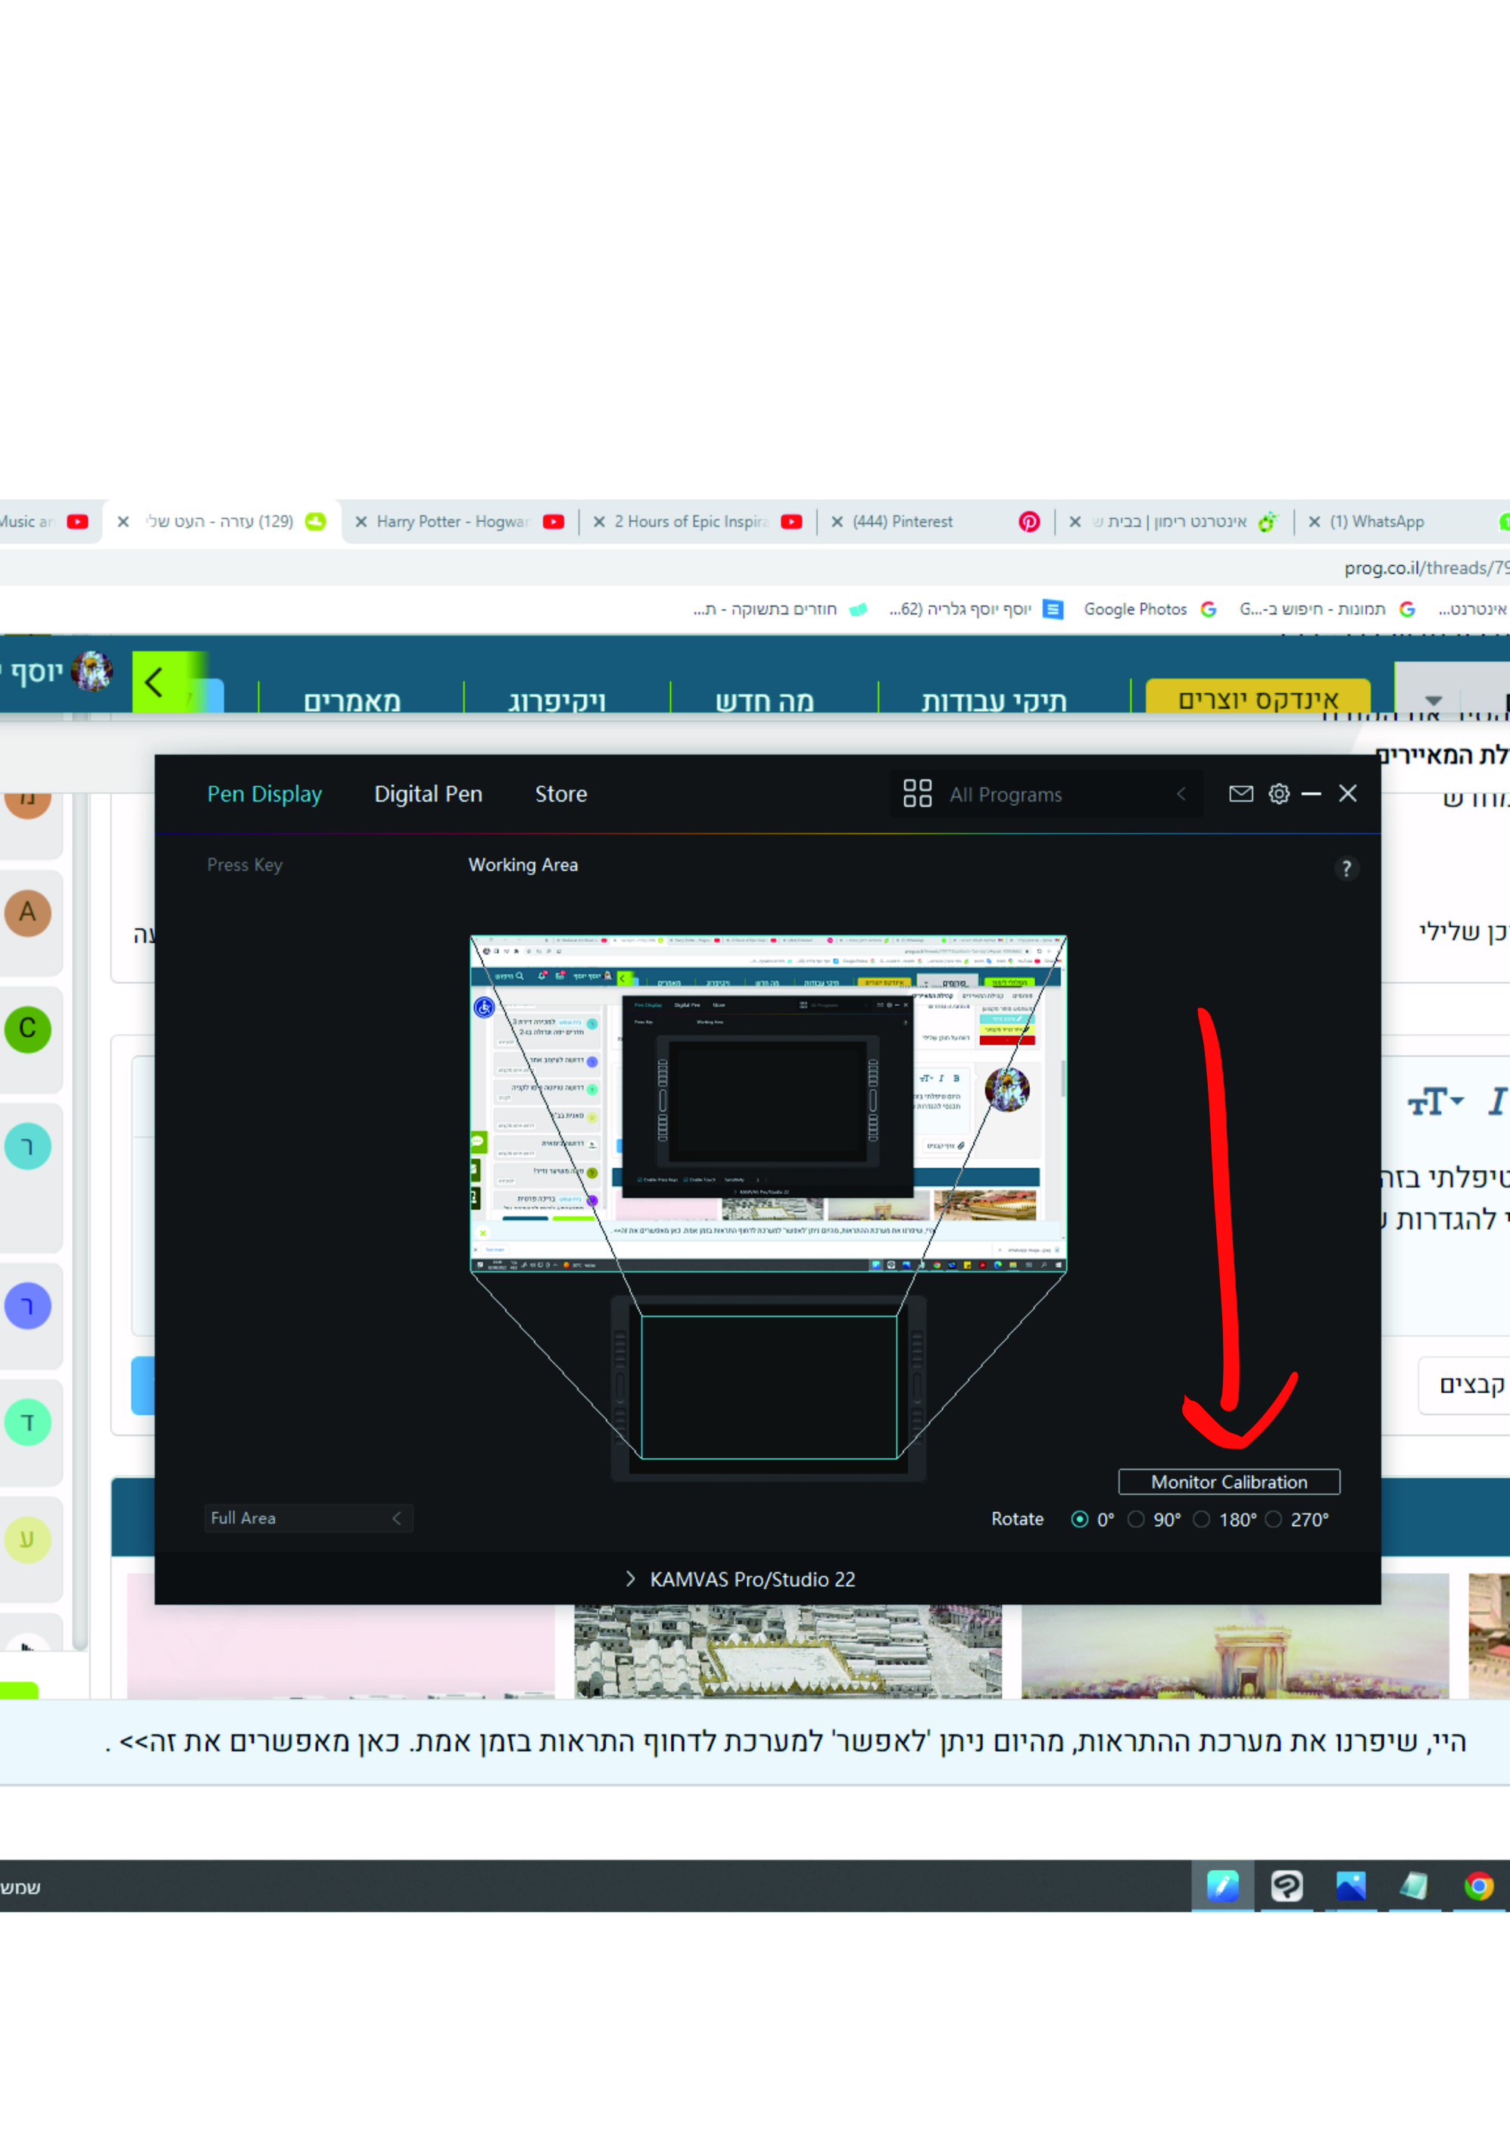
Task: Click the tablet working area rectangle
Action: tap(769, 1386)
